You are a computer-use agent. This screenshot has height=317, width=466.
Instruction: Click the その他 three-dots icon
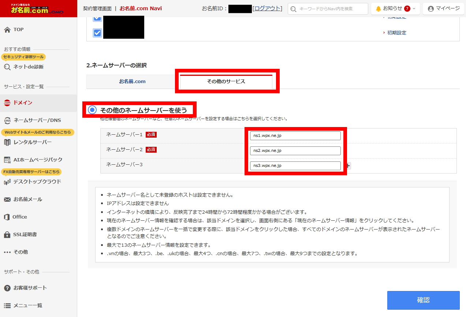pos(7,252)
